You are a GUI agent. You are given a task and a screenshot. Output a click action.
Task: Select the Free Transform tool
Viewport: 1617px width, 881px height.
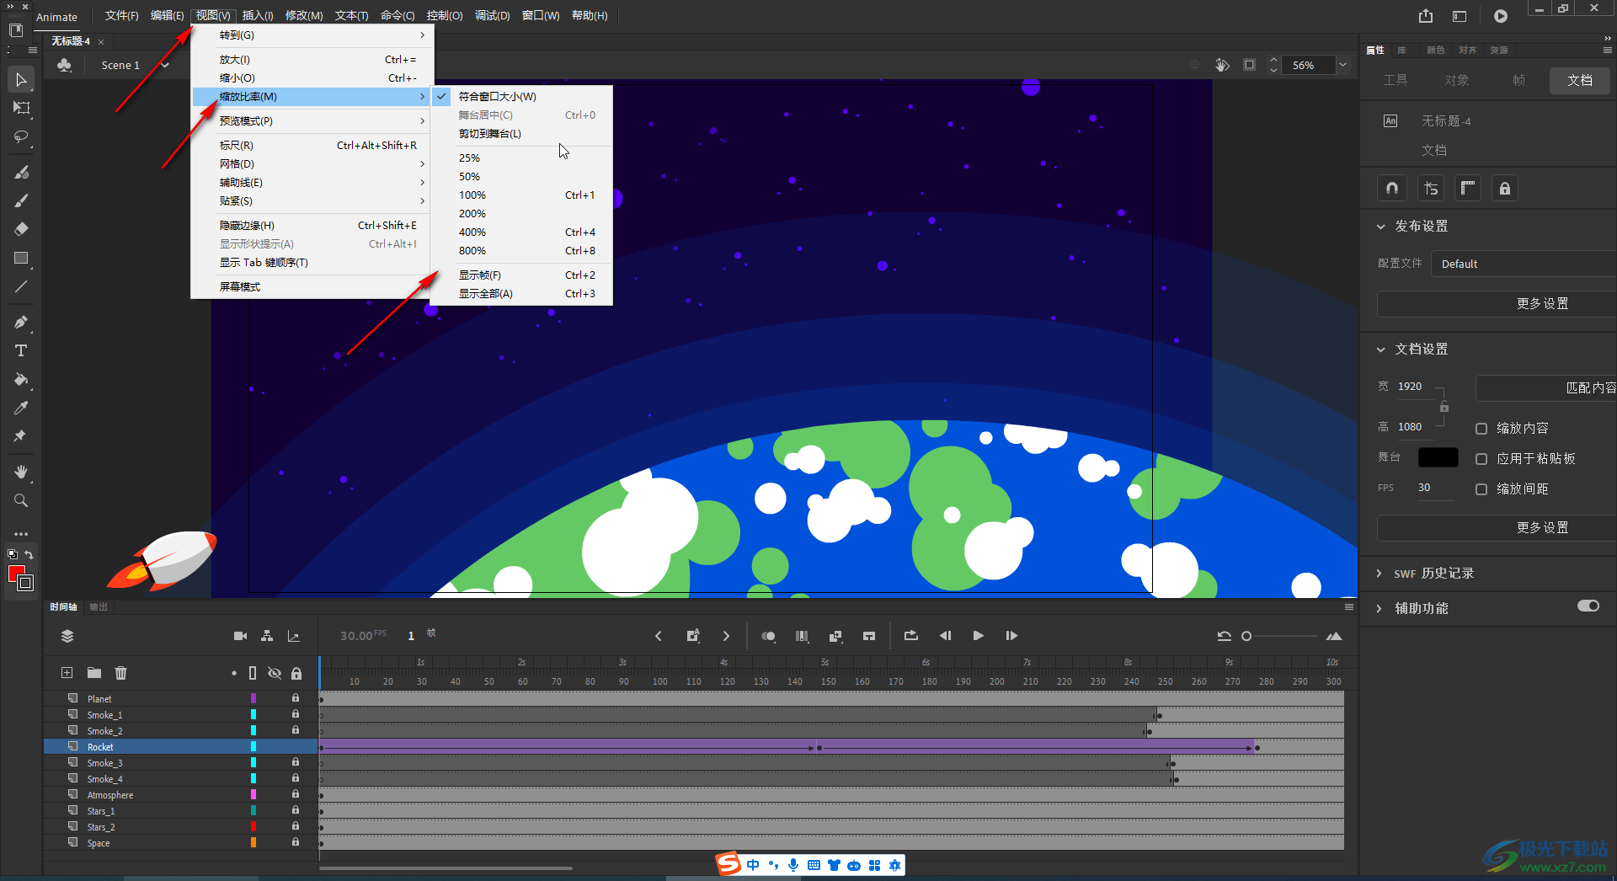pyautogui.click(x=21, y=108)
